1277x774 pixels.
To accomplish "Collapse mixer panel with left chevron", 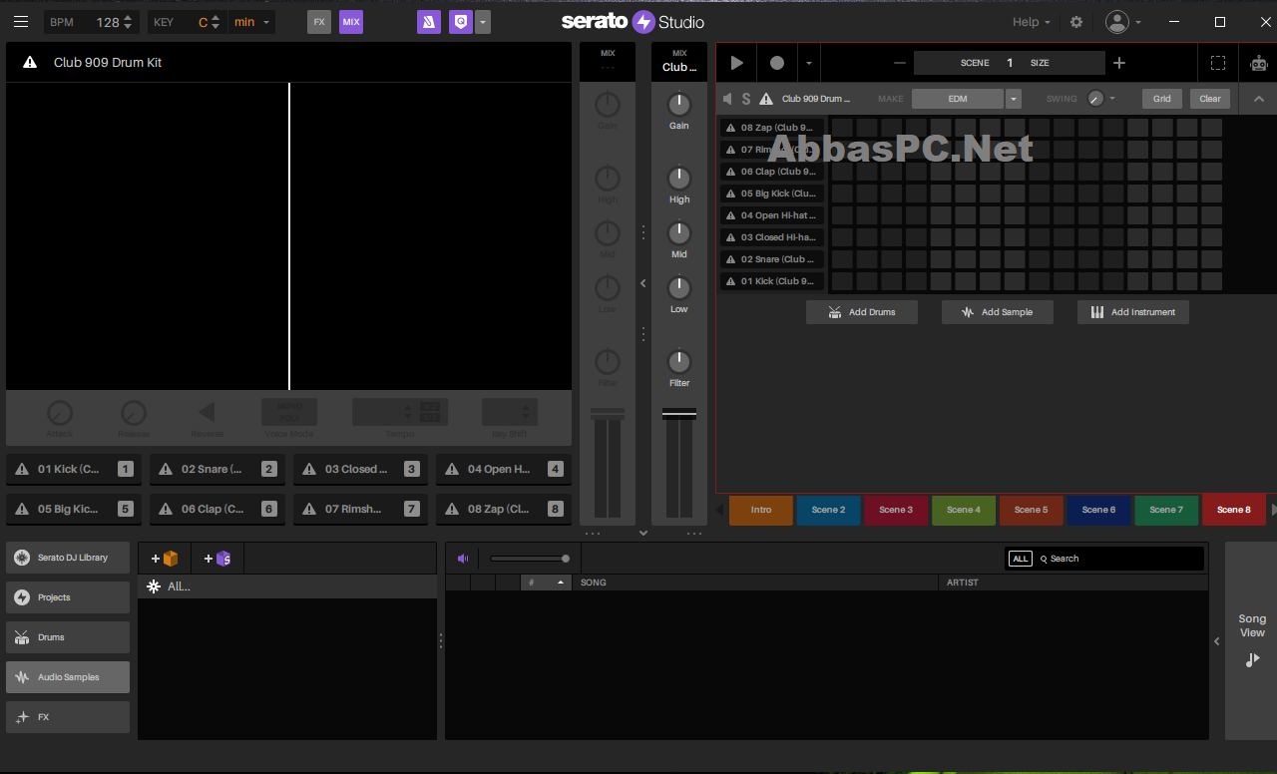I will click(x=643, y=283).
